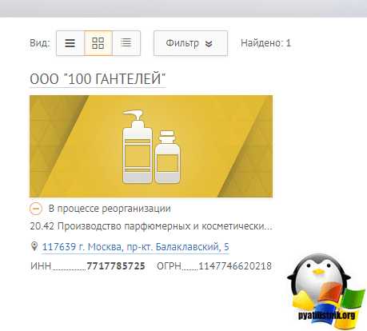Open address 117639 г. Москва link
Screen dimensions: 367x331
135,247
